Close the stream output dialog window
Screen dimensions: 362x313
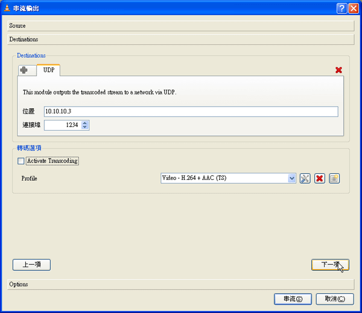click(x=354, y=8)
